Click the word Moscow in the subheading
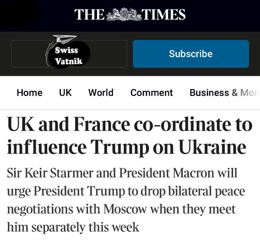This screenshot has width=260, height=242. [x=125, y=209]
